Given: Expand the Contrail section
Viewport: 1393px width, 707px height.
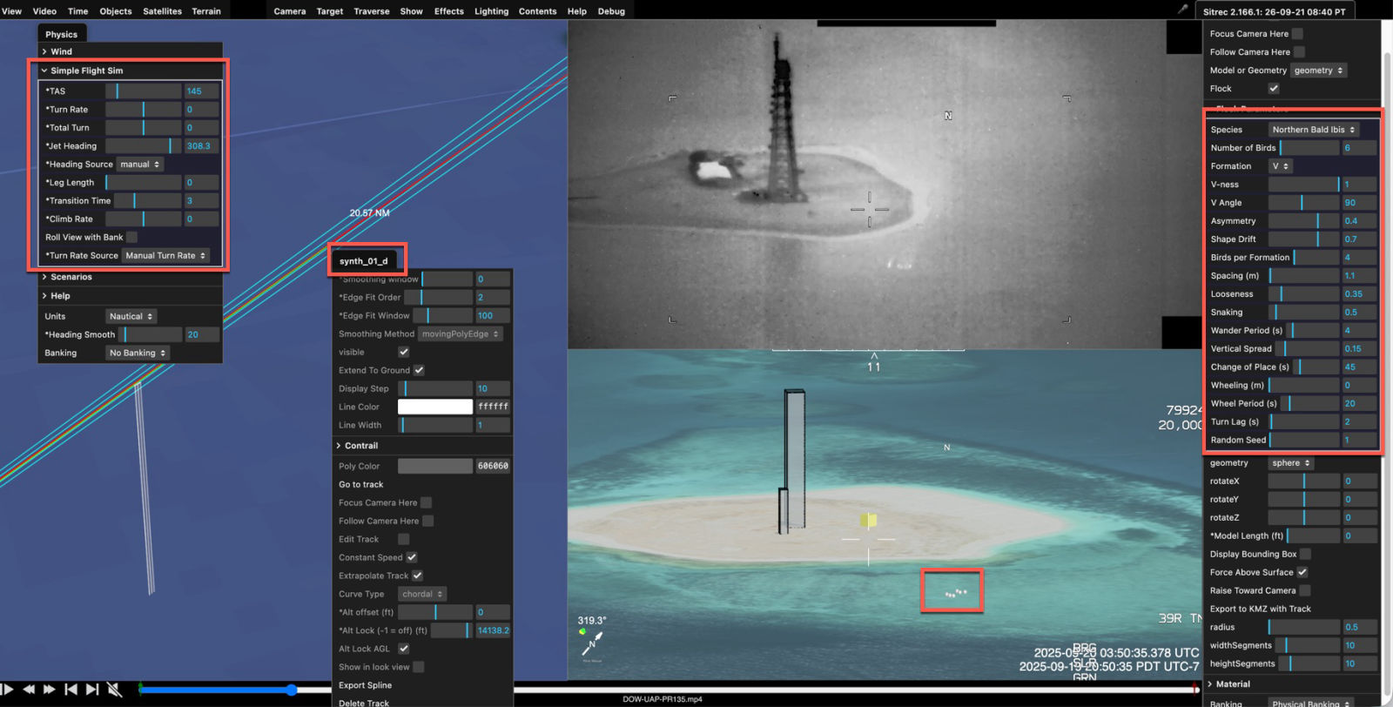Looking at the screenshot, I should (423, 446).
